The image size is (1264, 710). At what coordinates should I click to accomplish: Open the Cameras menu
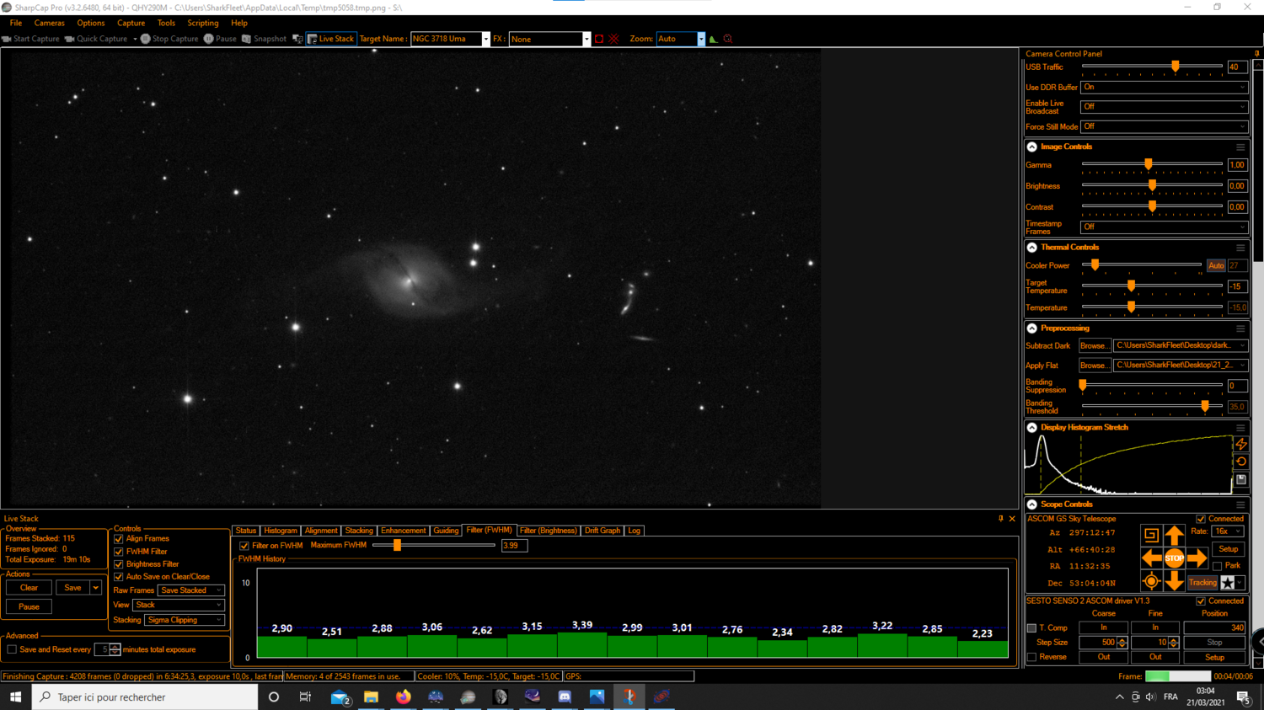49,23
